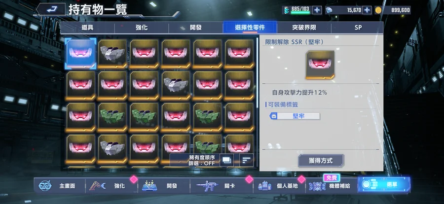Click the gold coin icon beside 899,600
The width and height of the screenshot is (444, 204).
pyautogui.click(x=378, y=10)
